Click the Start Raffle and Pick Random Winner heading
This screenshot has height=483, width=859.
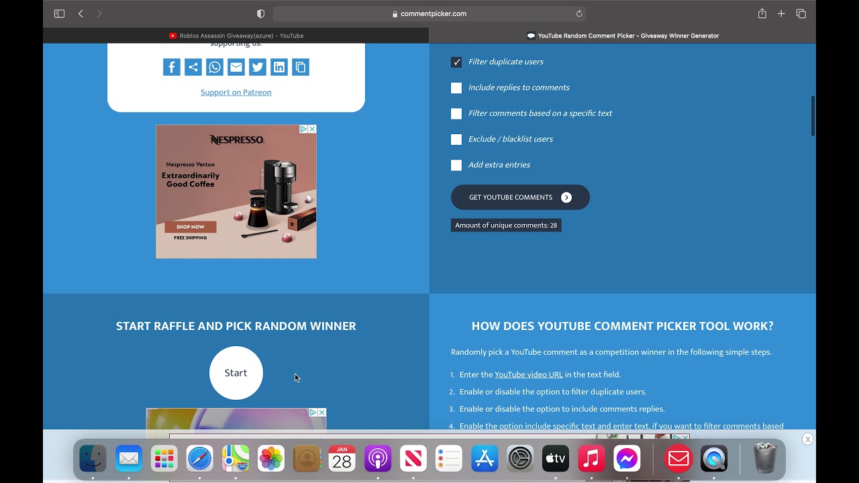pos(236,326)
